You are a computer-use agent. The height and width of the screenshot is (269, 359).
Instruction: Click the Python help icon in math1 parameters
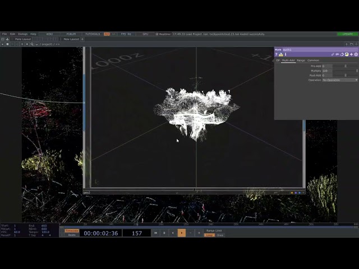(280, 54)
